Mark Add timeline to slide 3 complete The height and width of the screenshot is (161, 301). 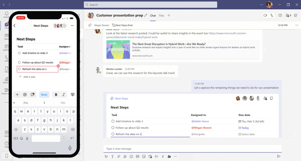click(x=113, y=121)
